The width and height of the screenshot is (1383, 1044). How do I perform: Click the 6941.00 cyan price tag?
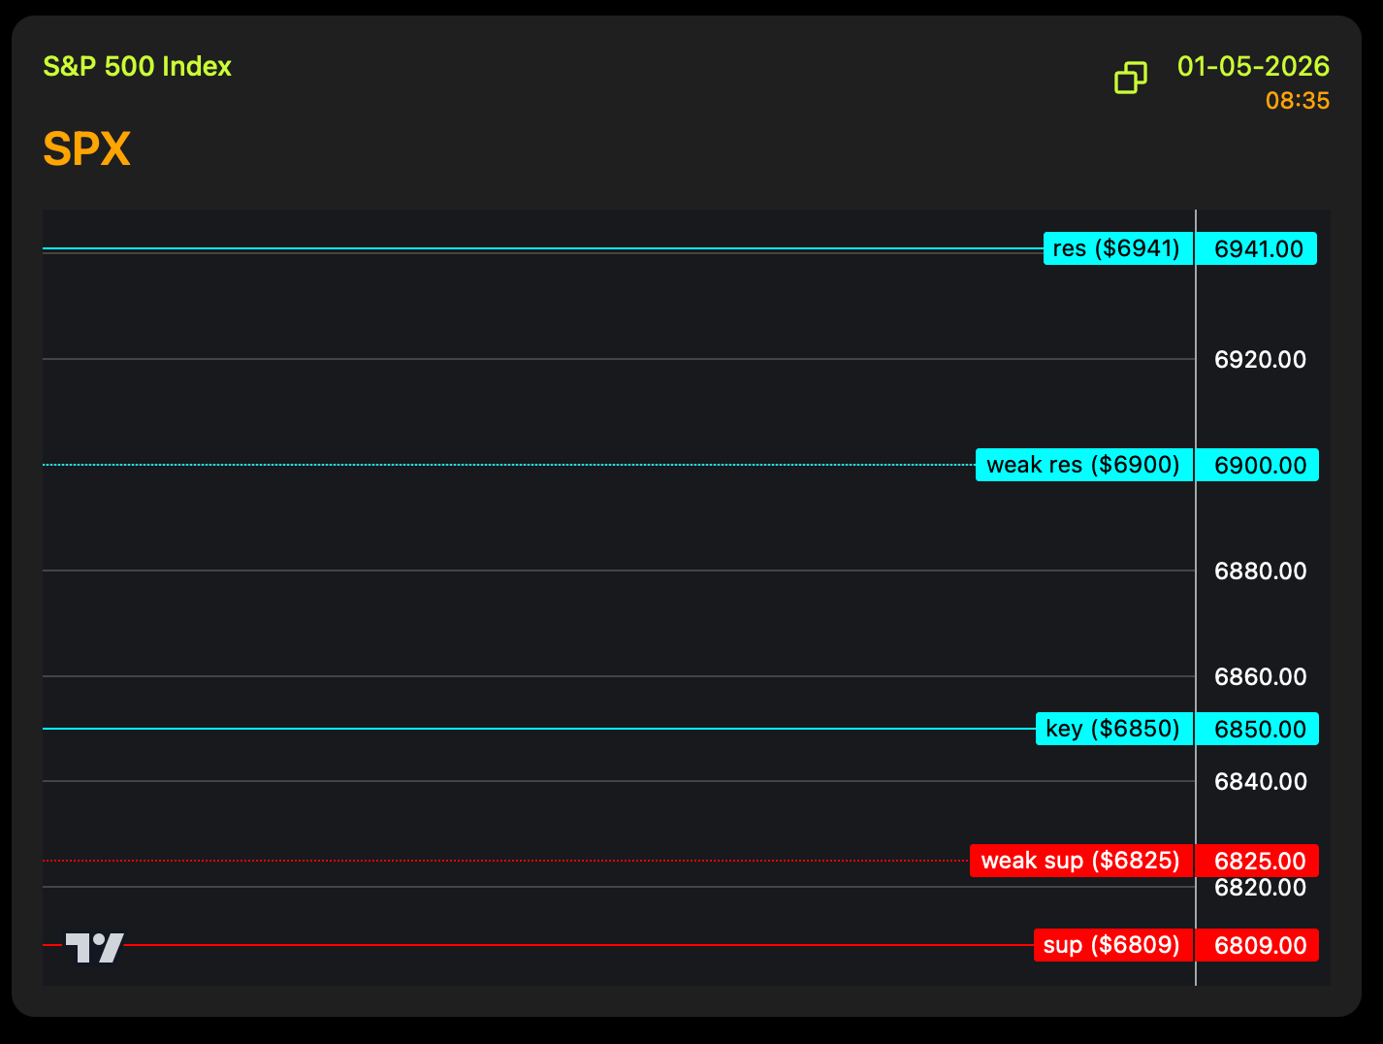tap(1258, 248)
